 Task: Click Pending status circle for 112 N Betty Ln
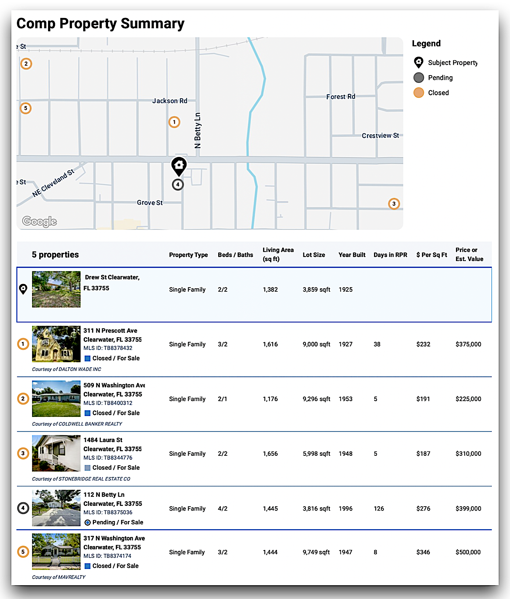(88, 522)
